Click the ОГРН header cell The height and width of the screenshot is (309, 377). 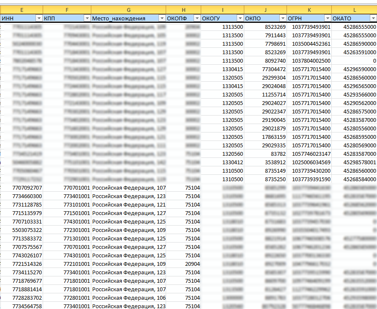(309, 18)
